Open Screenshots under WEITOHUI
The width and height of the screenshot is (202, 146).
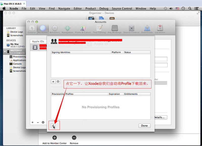point(18,71)
